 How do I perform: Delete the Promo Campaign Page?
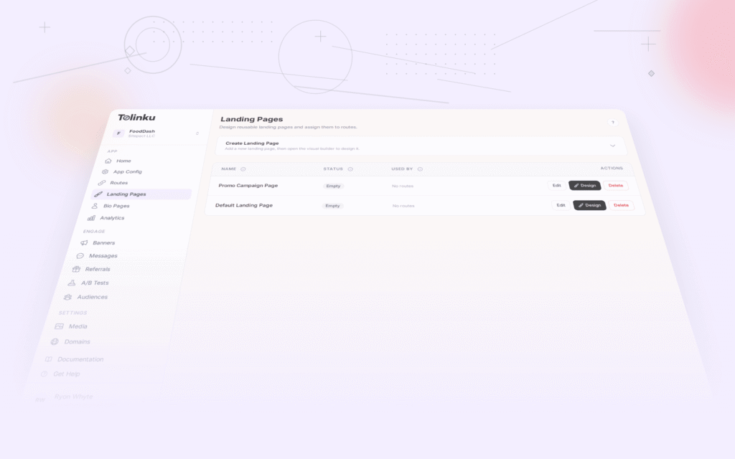pos(615,186)
